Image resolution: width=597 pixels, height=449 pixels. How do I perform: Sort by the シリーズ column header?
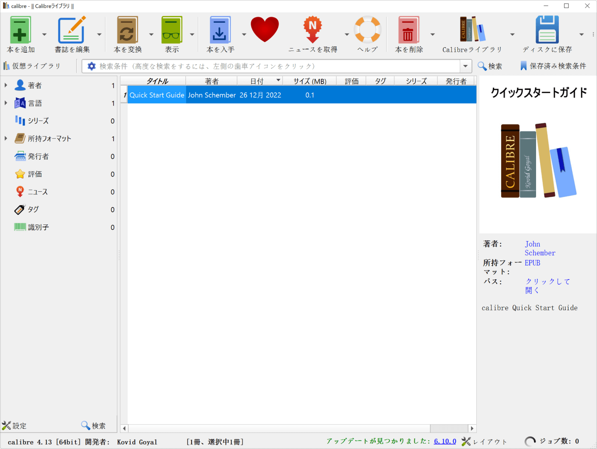(x=416, y=81)
